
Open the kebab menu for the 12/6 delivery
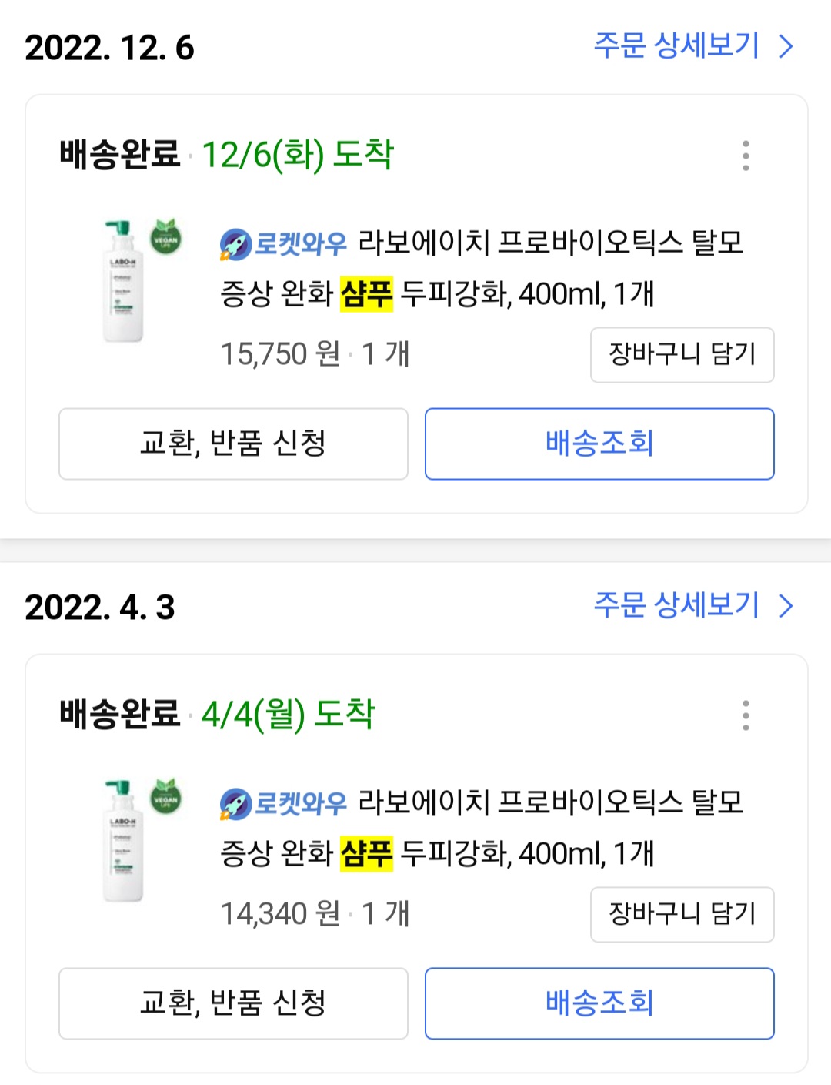coord(745,156)
